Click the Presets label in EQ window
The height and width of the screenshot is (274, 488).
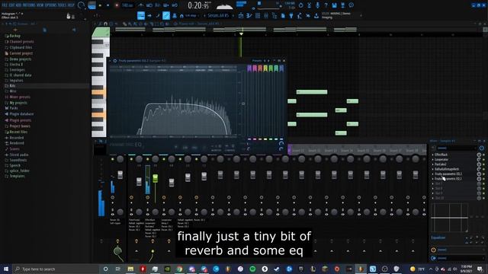click(257, 61)
